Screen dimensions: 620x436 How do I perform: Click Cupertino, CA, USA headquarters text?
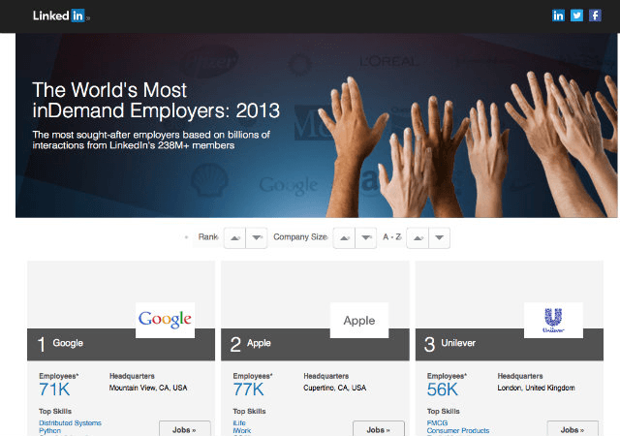coord(335,388)
